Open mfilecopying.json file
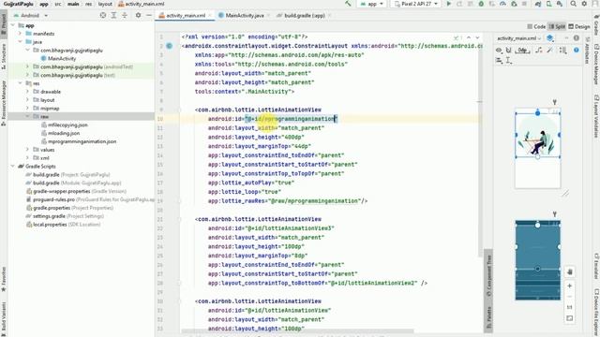 pyautogui.click(x=67, y=125)
